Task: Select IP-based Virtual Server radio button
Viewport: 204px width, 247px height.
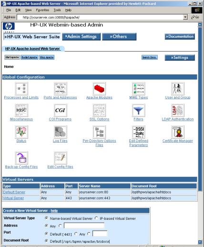Action: 96,218
